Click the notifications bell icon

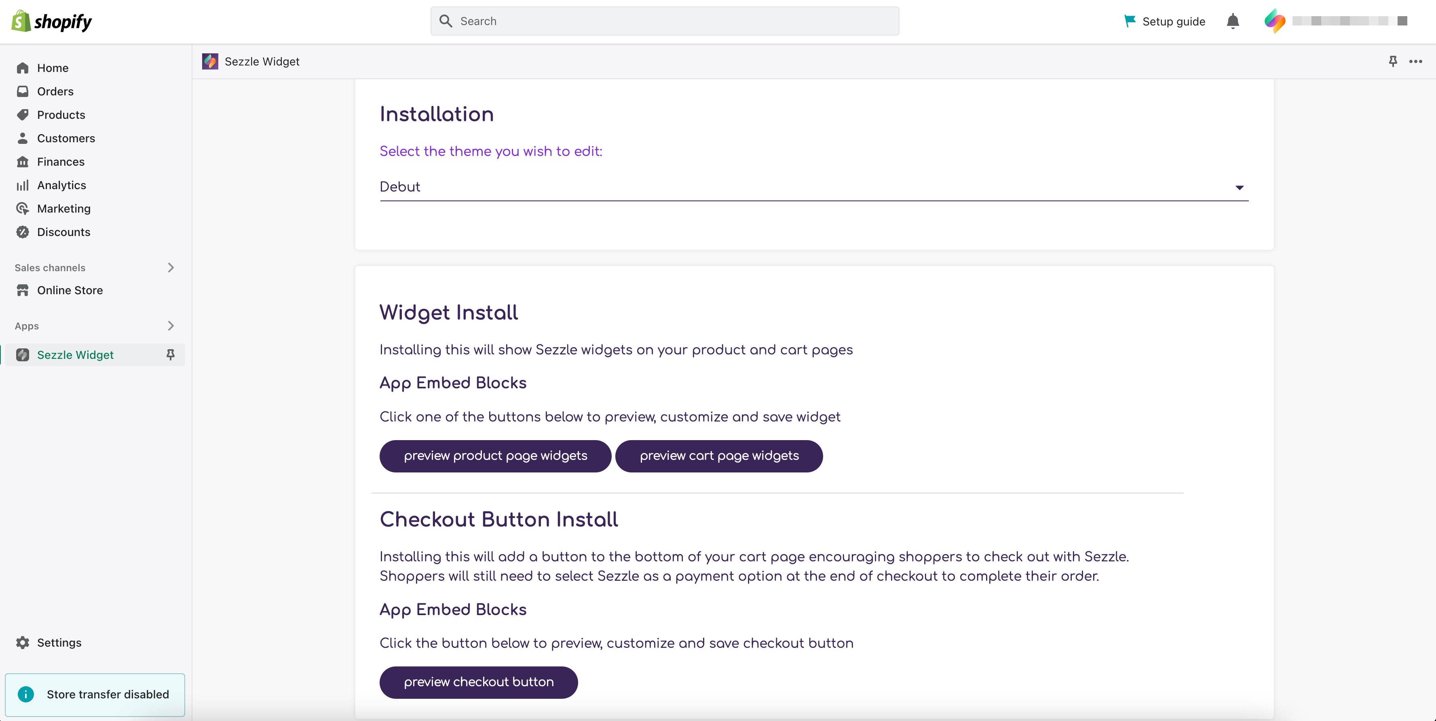1233,21
